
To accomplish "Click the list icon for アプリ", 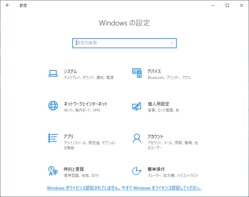I will point(53,138).
